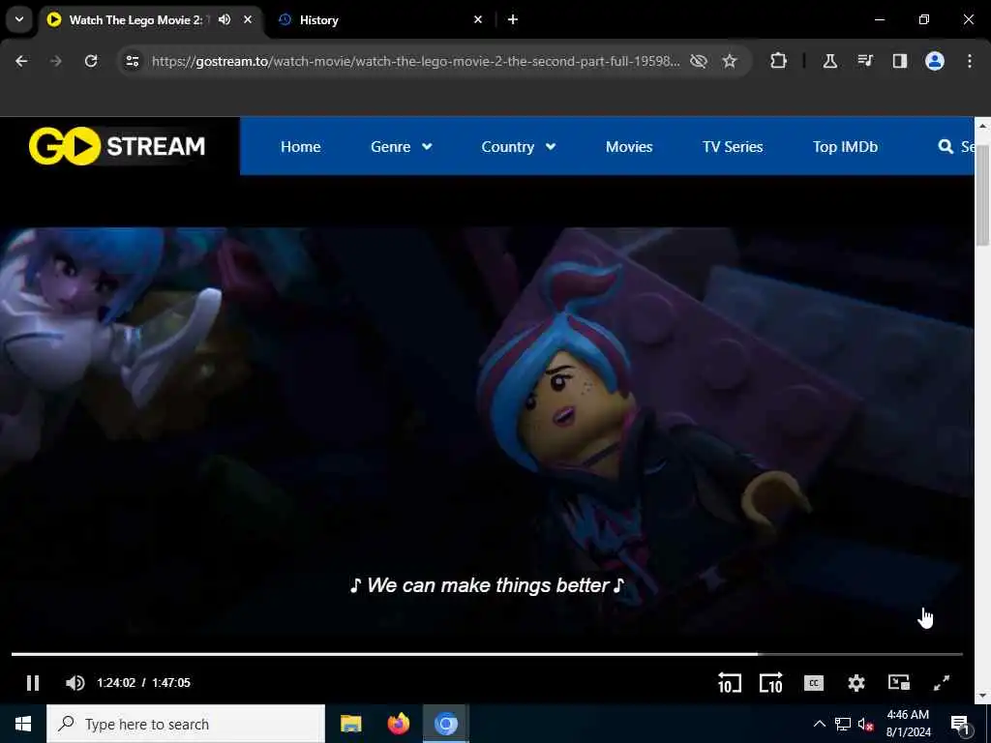Image resolution: width=991 pixels, height=743 pixels.
Task: Open the Movies section
Action: (629, 147)
